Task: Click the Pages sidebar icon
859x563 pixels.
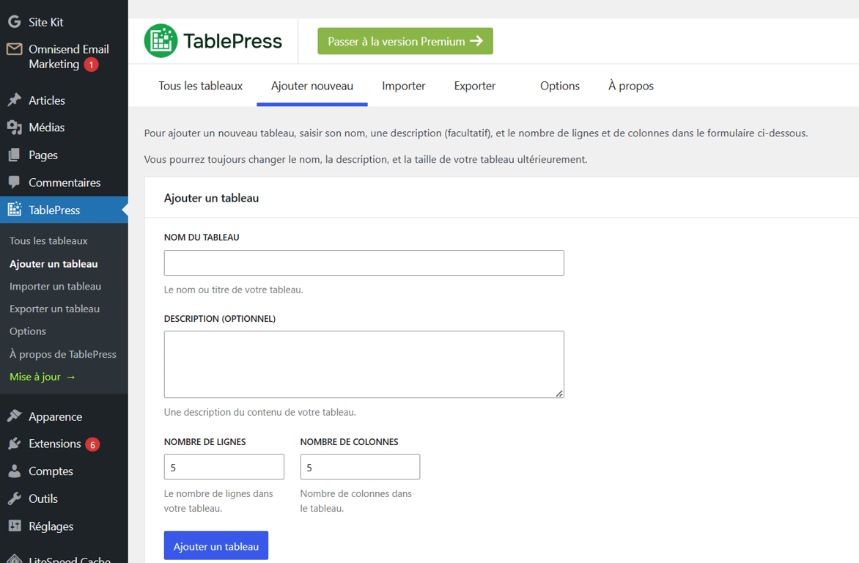Action: (14, 155)
